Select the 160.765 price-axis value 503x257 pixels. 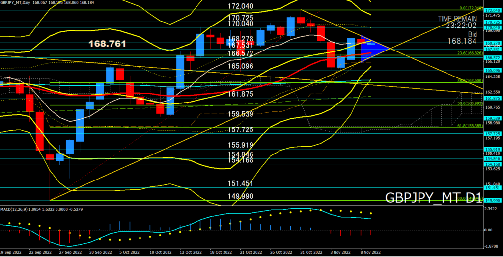493,107
